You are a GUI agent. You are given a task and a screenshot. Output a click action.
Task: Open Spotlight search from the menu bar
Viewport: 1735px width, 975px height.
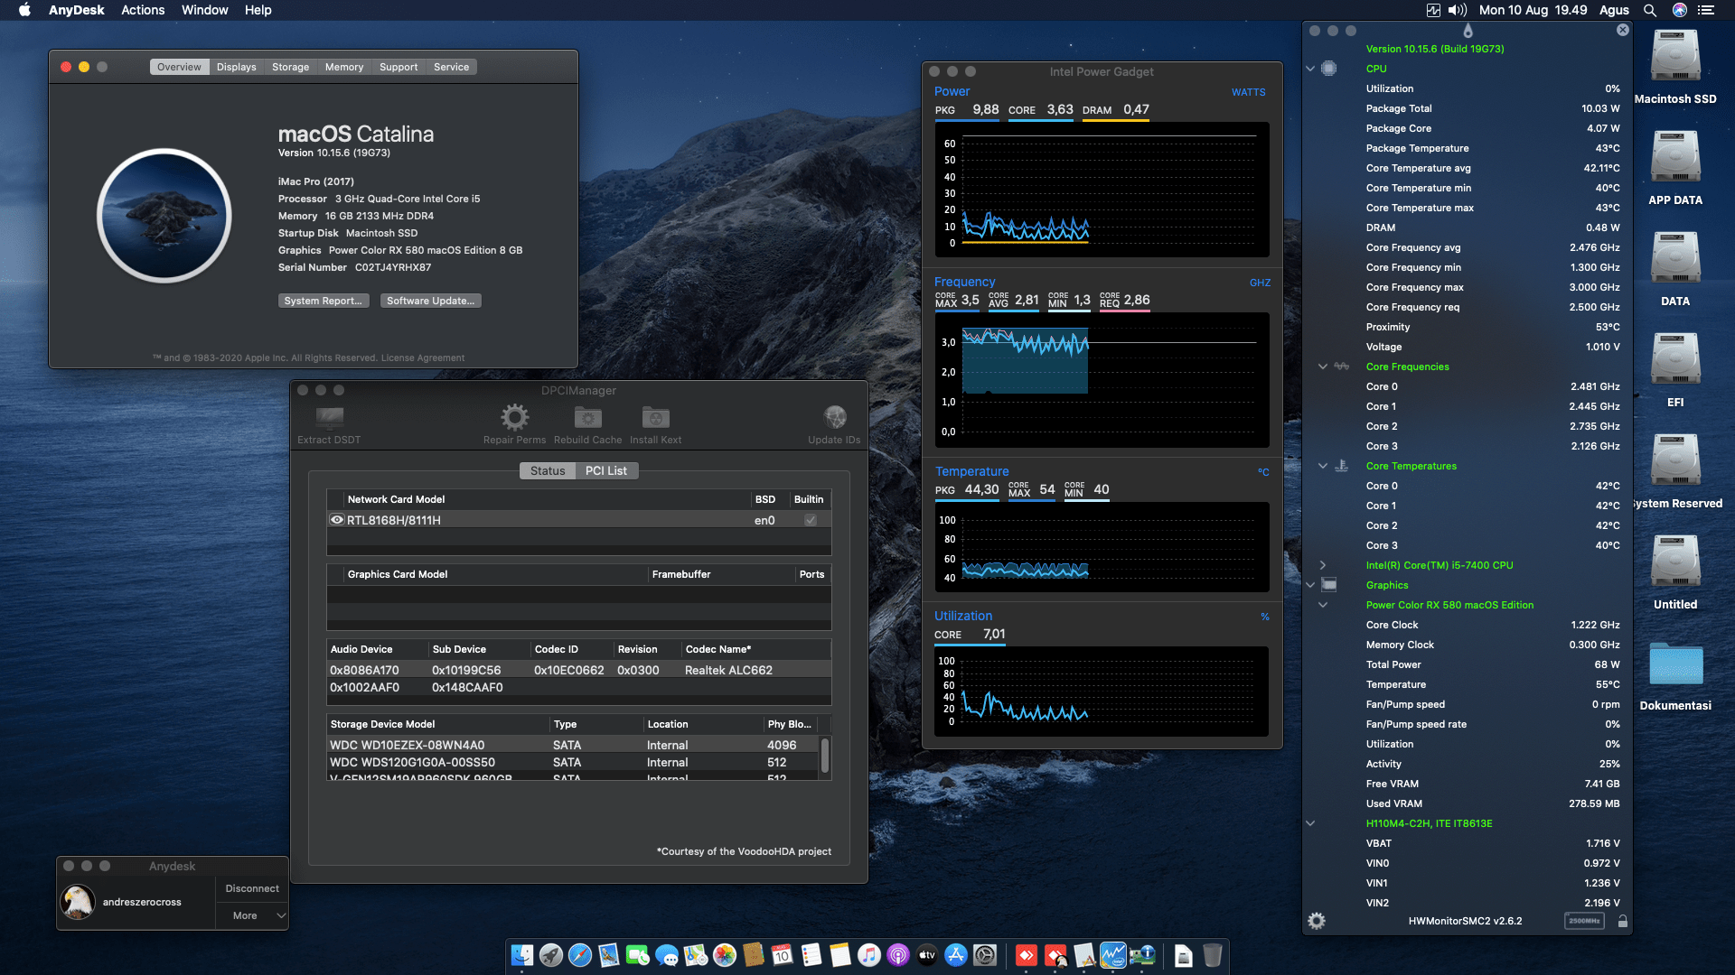[1650, 10]
